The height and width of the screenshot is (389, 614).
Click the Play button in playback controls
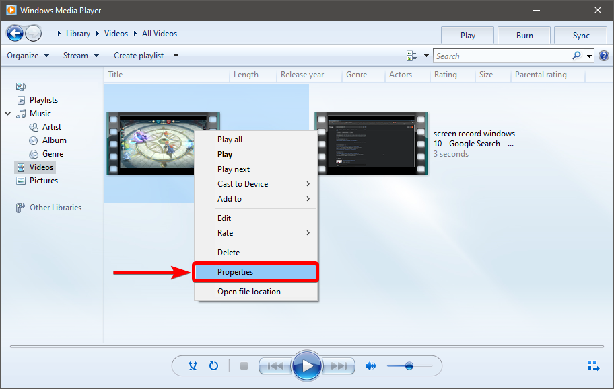point(307,366)
